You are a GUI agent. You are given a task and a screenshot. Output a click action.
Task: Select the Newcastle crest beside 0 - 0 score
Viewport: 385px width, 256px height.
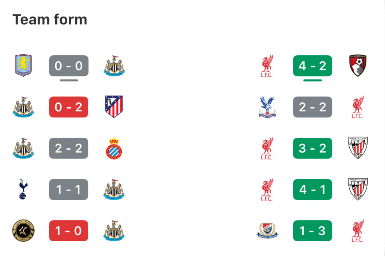[114, 66]
